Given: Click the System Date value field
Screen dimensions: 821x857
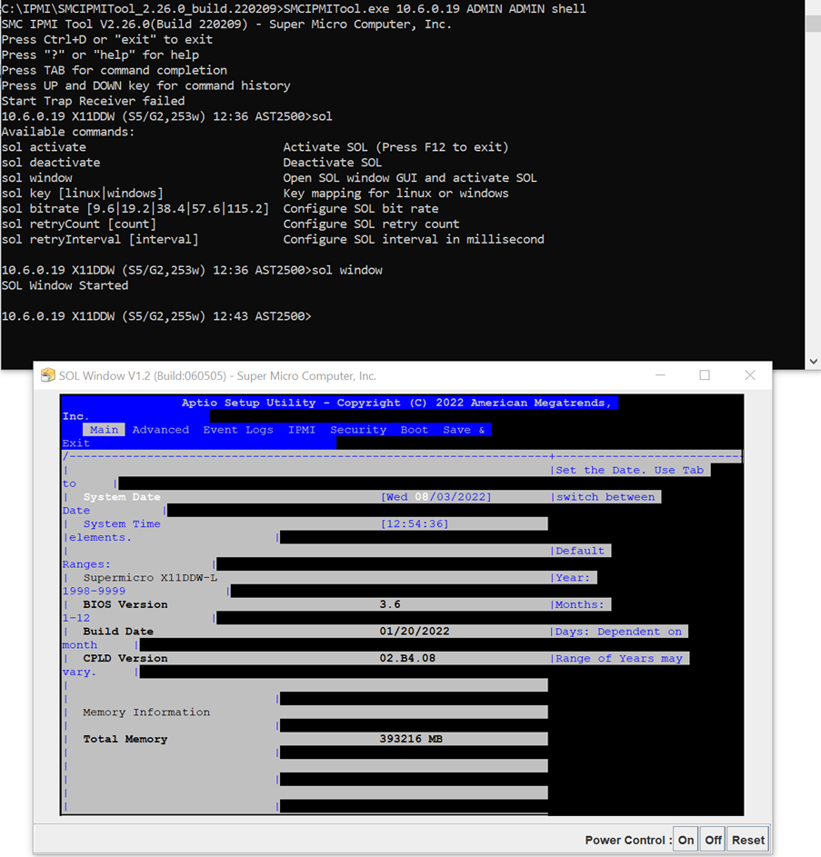Looking at the screenshot, I should pos(436,497).
